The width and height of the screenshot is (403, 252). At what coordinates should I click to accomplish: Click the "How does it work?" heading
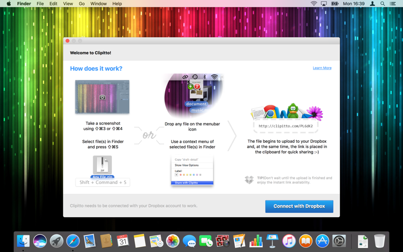[x=96, y=69]
